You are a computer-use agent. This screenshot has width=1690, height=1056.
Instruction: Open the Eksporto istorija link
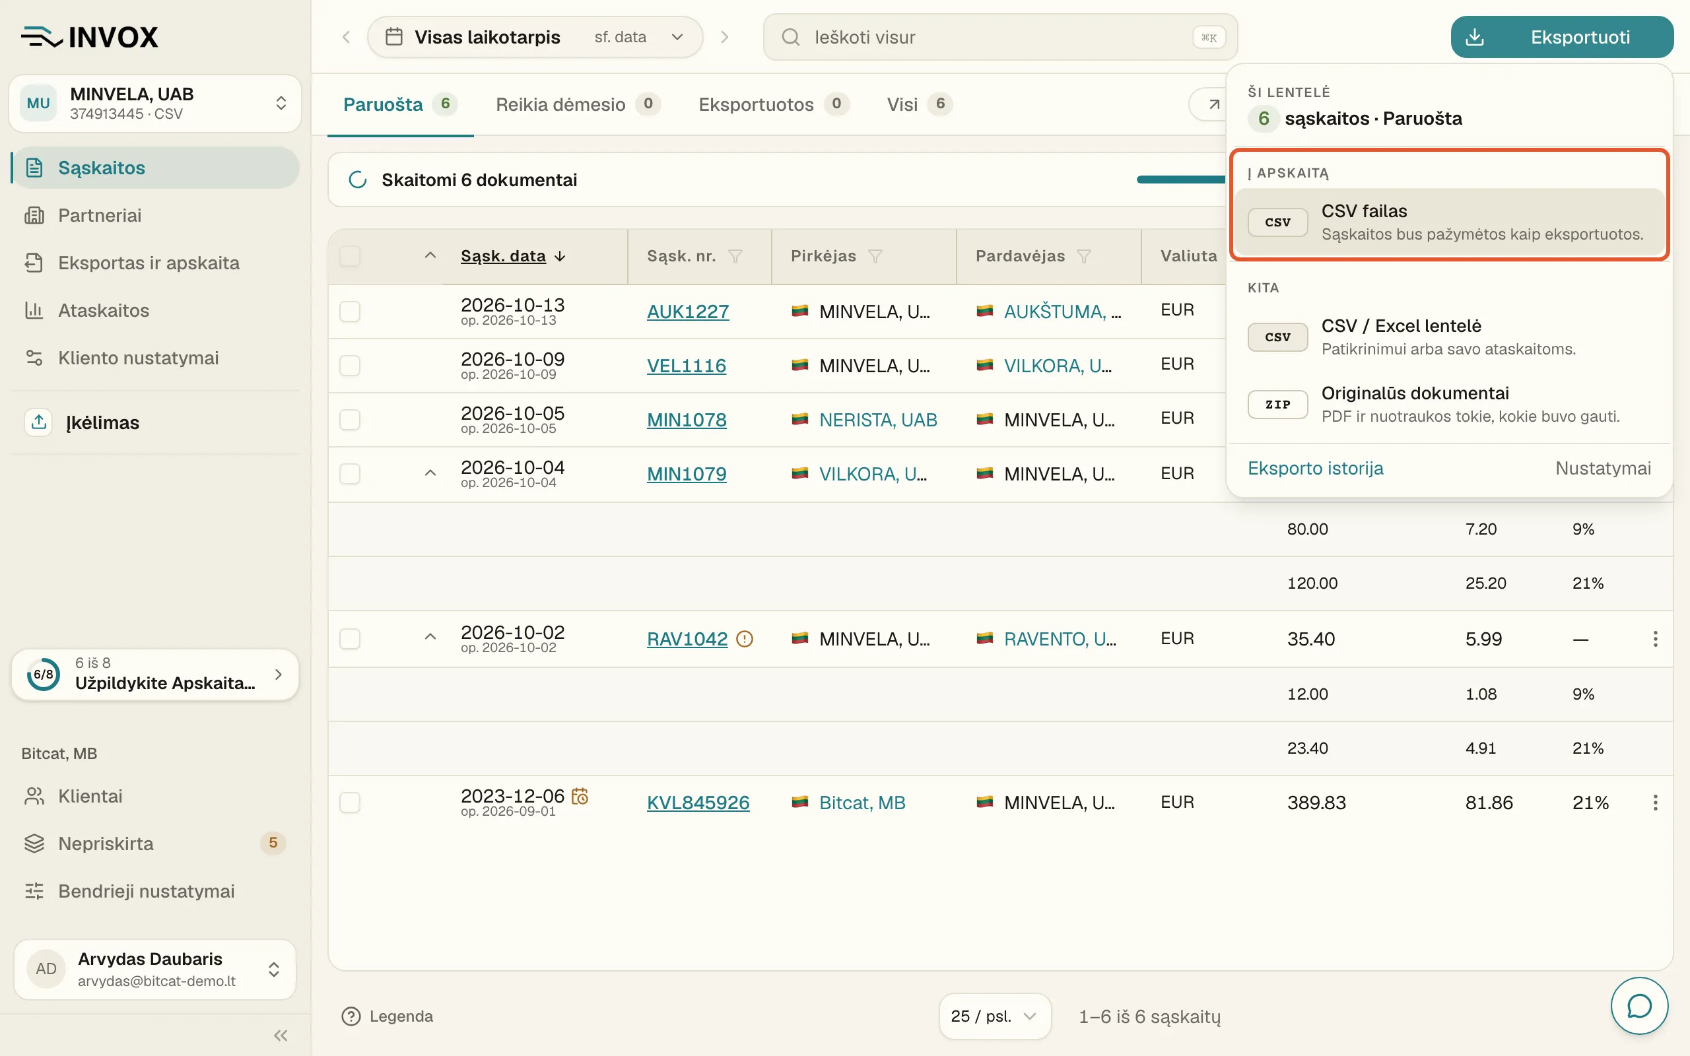[x=1315, y=468]
